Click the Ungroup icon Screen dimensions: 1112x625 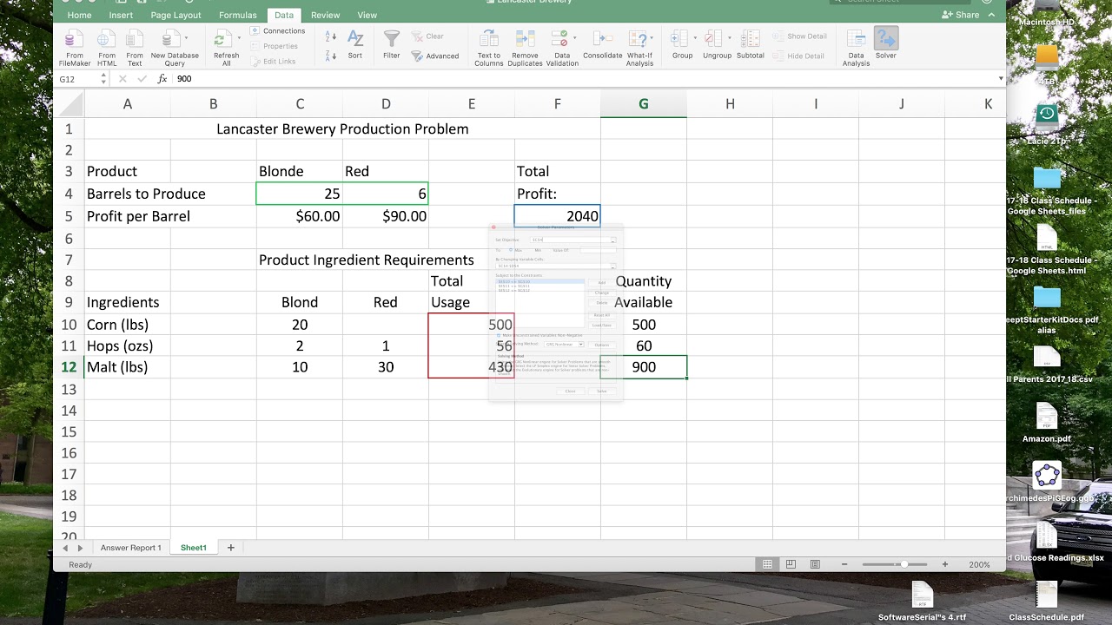tap(717, 45)
